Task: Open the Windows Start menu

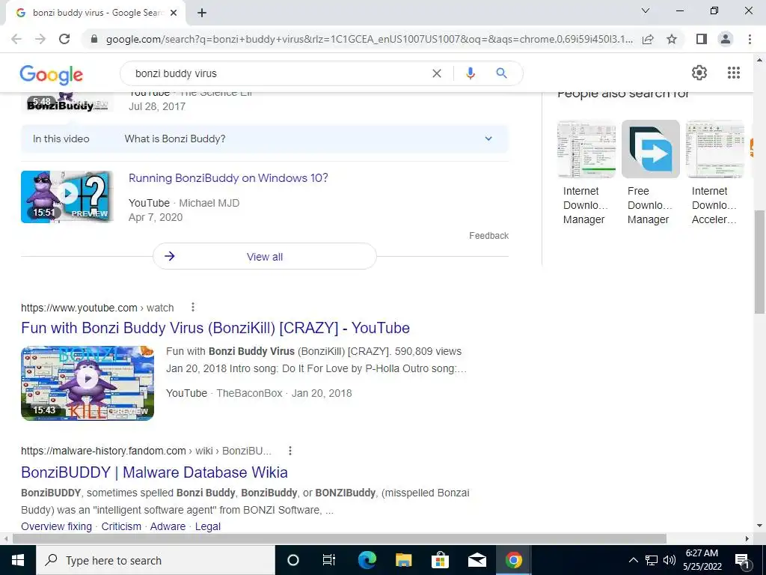Action: pyautogui.click(x=18, y=560)
